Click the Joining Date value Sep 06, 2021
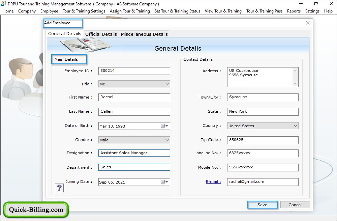The height and width of the screenshot is (221, 337). point(112,182)
